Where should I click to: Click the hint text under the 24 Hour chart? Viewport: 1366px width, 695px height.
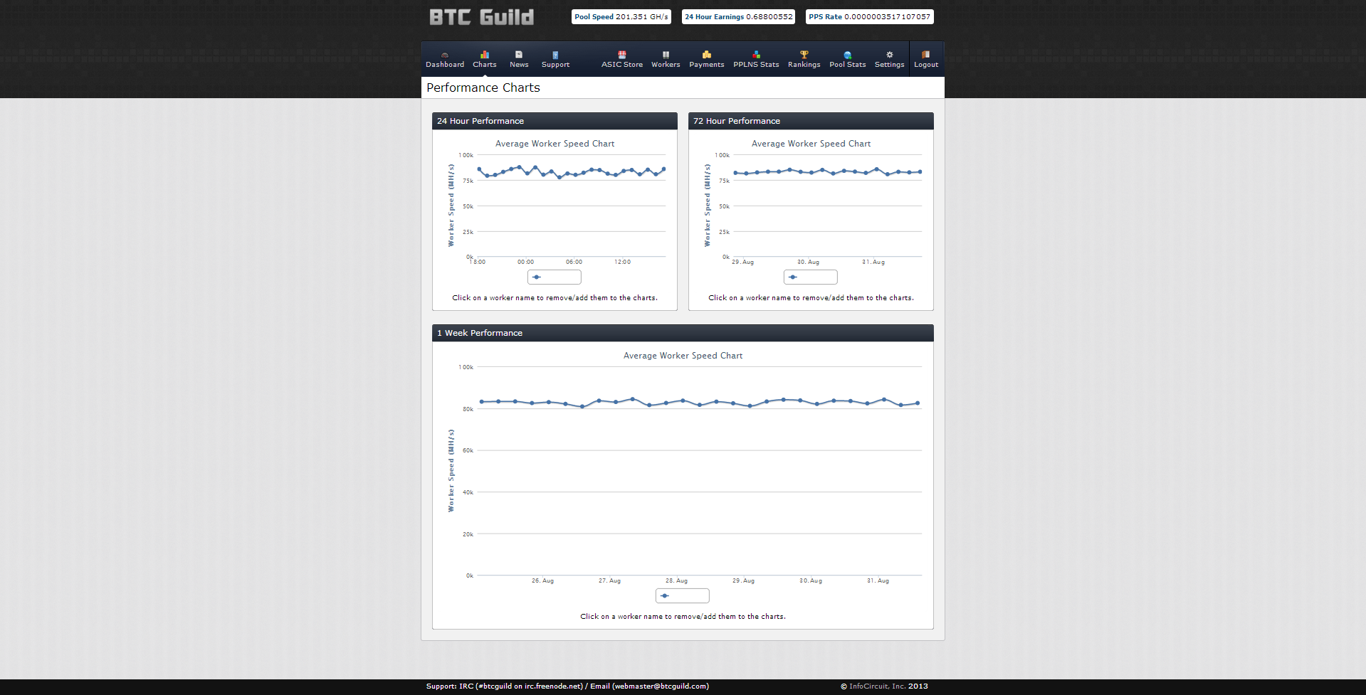[555, 298]
